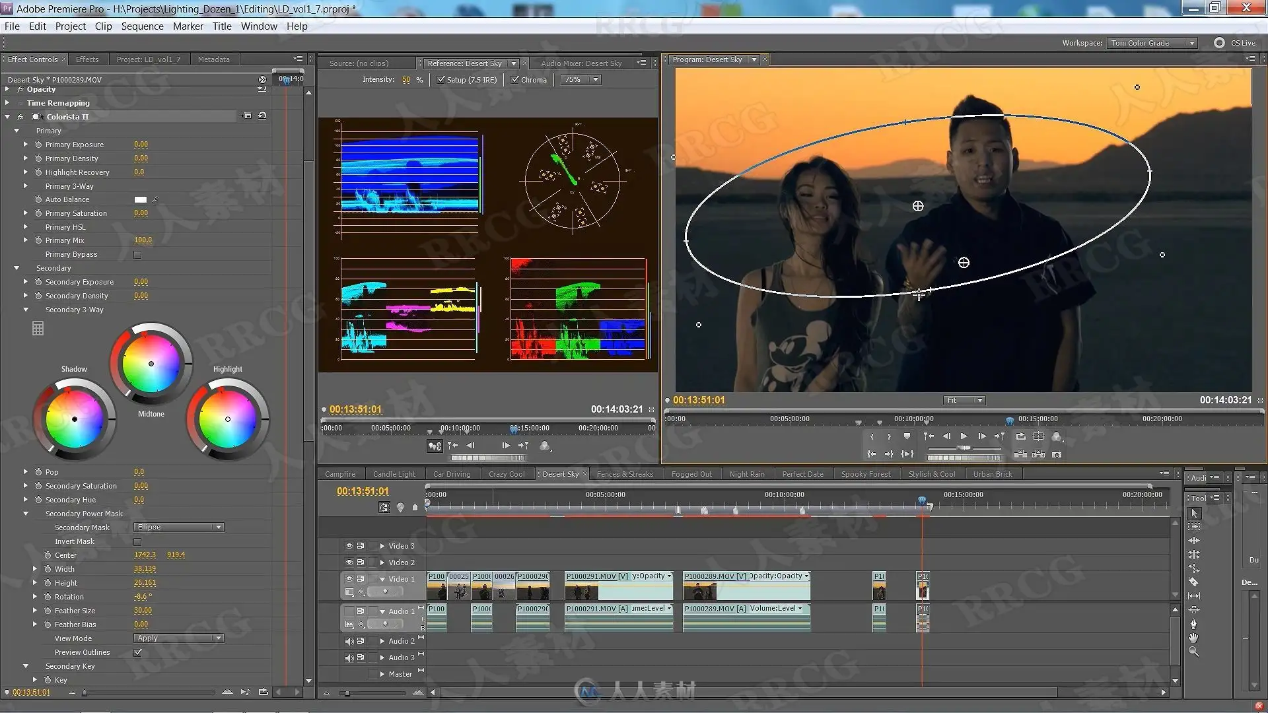Select the Selection tool in Tools panel
Viewport: 1268px width, 713px height.
pos(1194,514)
